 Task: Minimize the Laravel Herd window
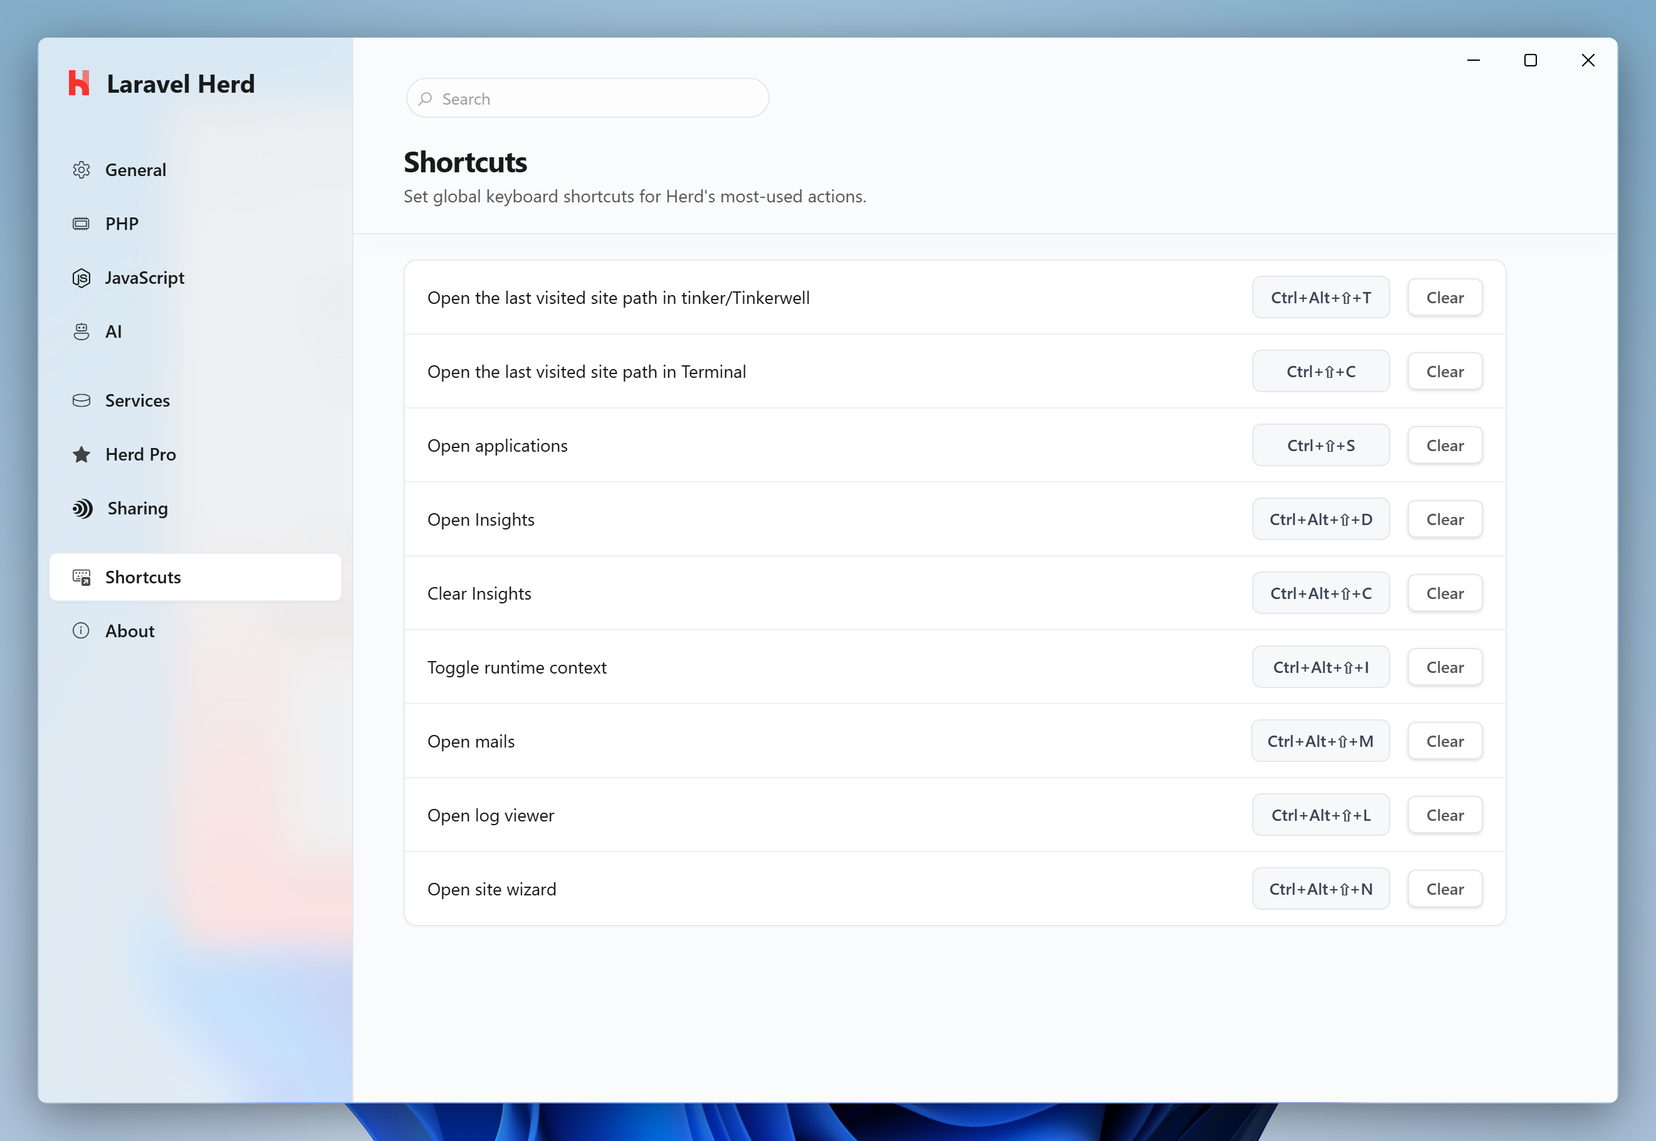pyautogui.click(x=1474, y=60)
